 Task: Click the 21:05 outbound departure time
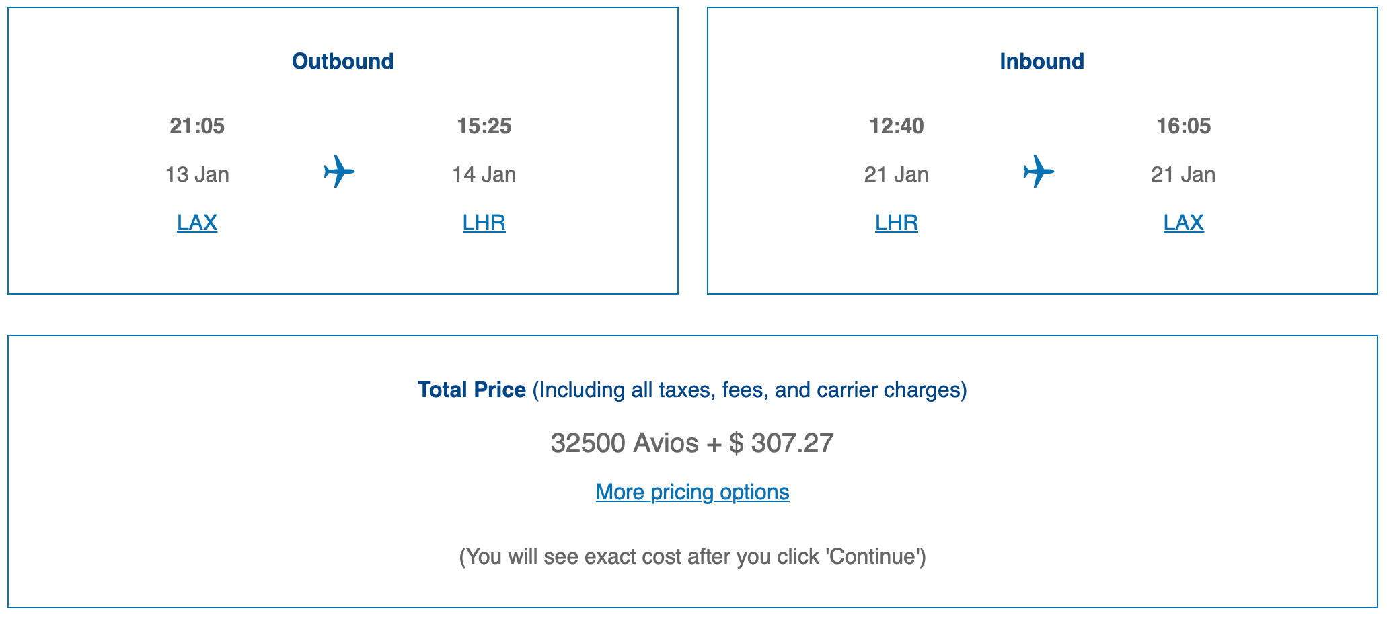point(198,125)
